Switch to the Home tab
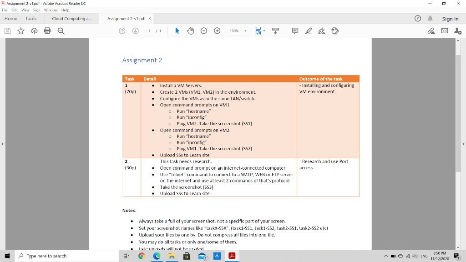 [11, 18]
